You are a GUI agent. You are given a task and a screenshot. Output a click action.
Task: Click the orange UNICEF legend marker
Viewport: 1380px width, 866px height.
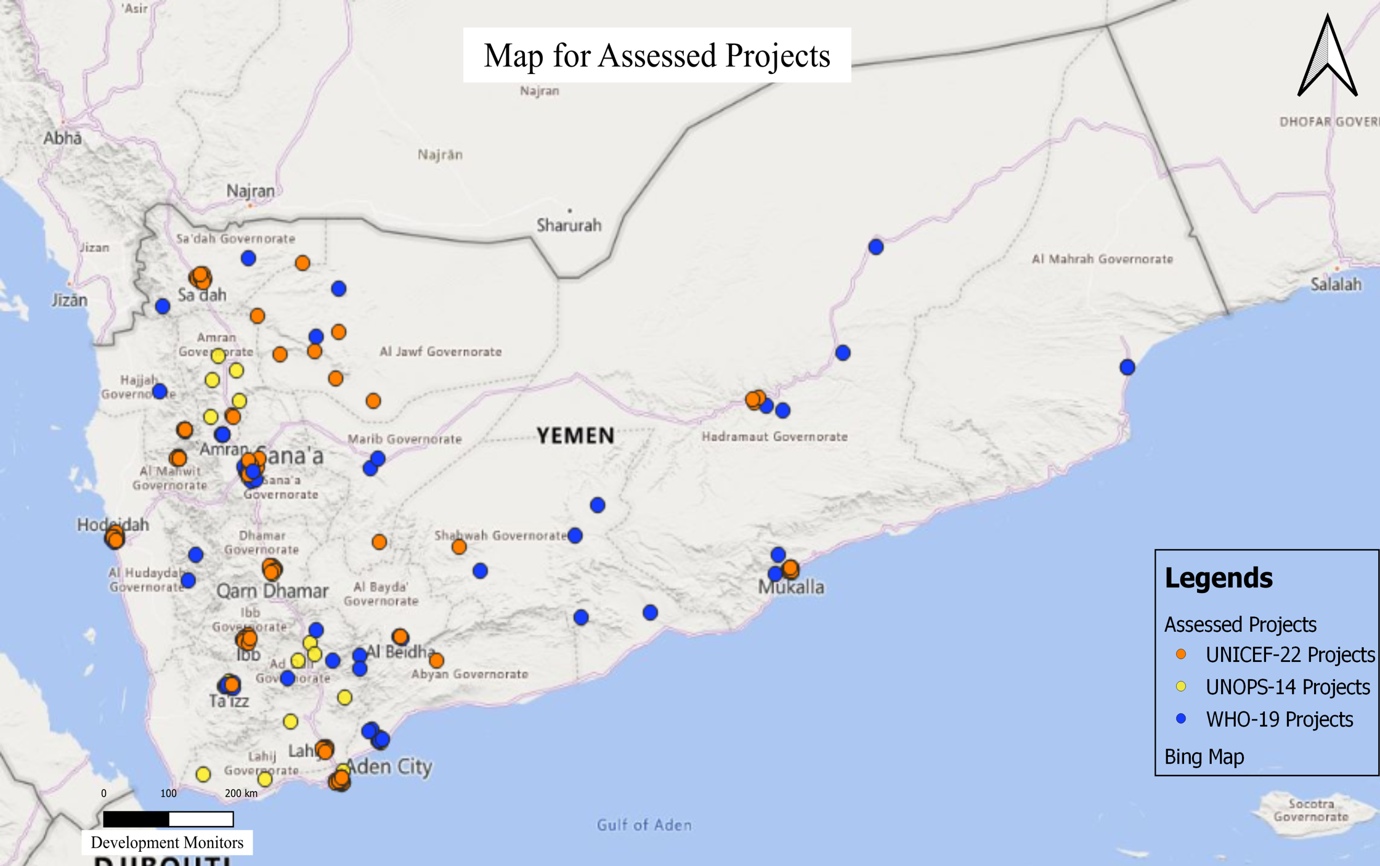(1181, 654)
